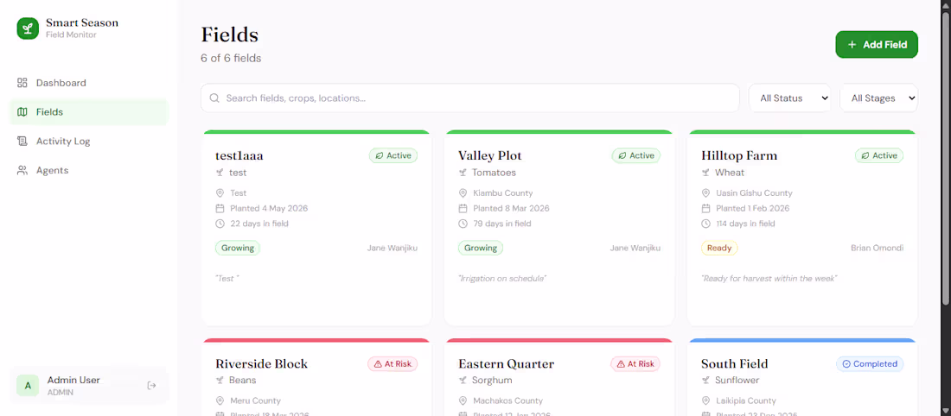
Task: Click the clock icon on test1aaa card
Action: click(x=220, y=224)
